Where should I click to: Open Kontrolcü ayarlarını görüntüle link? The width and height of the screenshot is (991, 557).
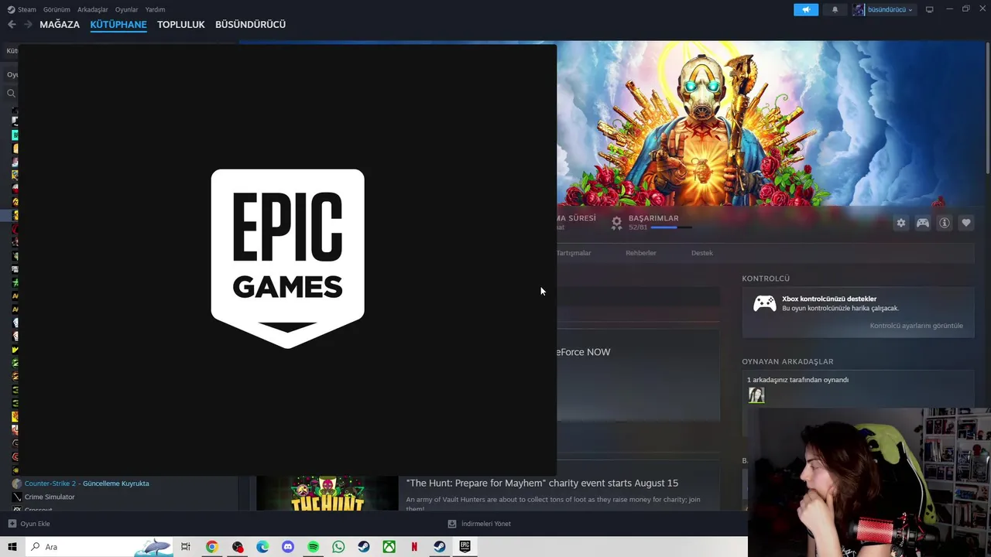tap(917, 326)
